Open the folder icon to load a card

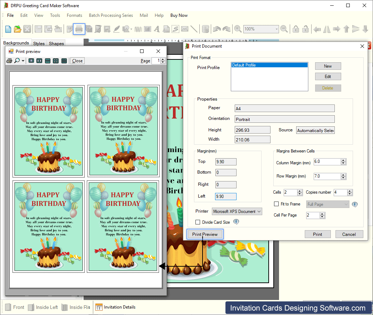17,29
